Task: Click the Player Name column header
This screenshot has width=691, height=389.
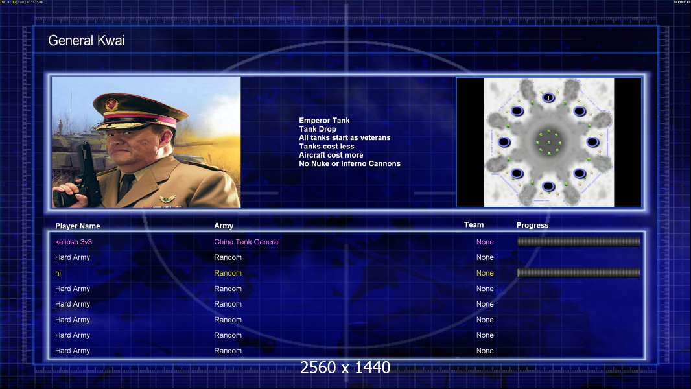Action: tap(78, 226)
